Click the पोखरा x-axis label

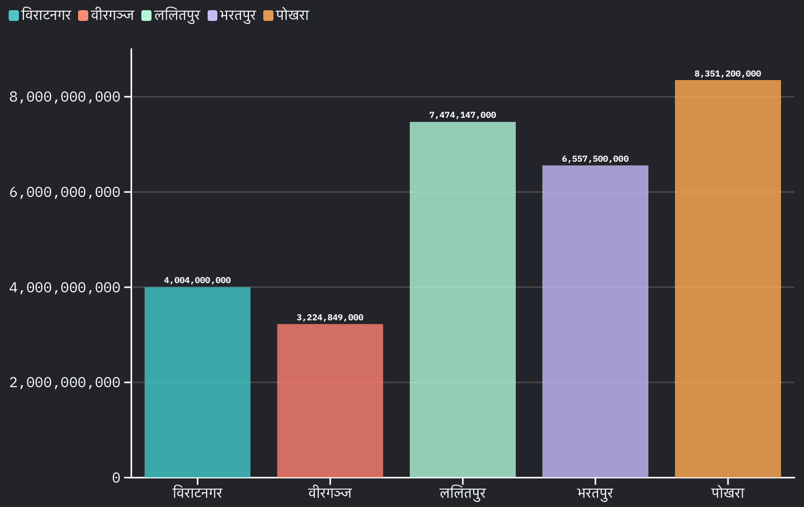[x=728, y=493]
